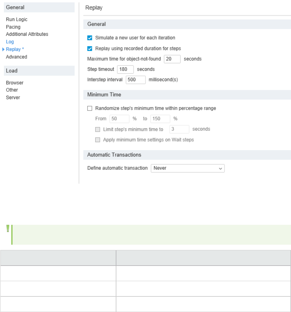Open Browser settings under Load
This screenshot has width=291, height=312.
coord(15,83)
